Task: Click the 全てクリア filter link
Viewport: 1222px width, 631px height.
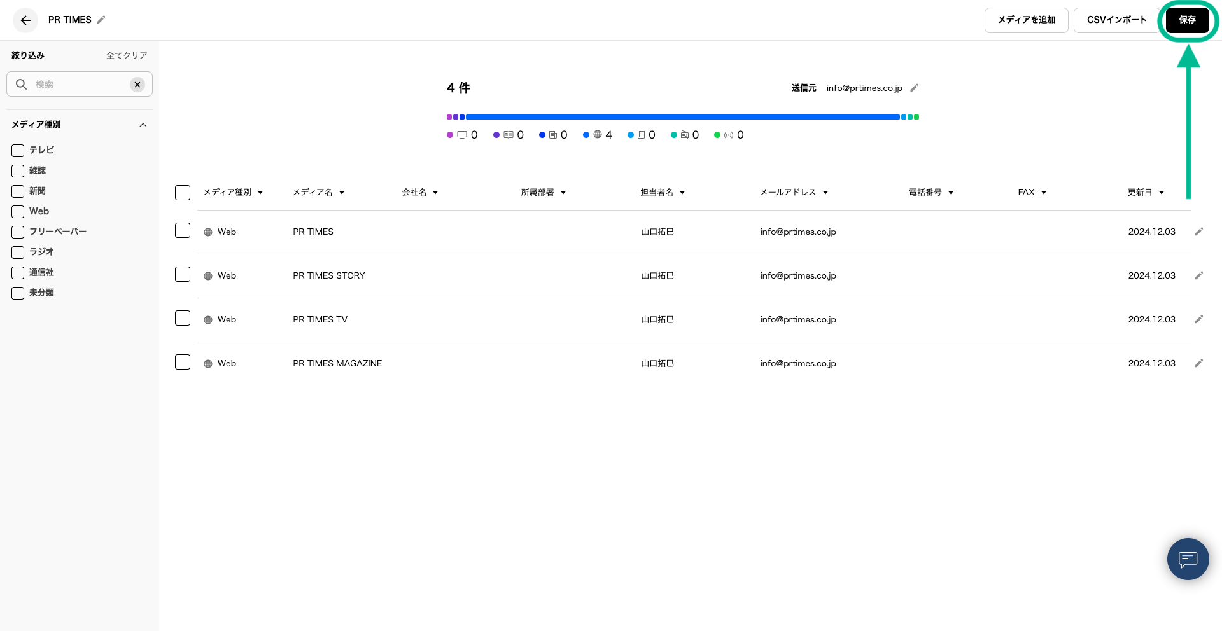Action: click(x=127, y=55)
